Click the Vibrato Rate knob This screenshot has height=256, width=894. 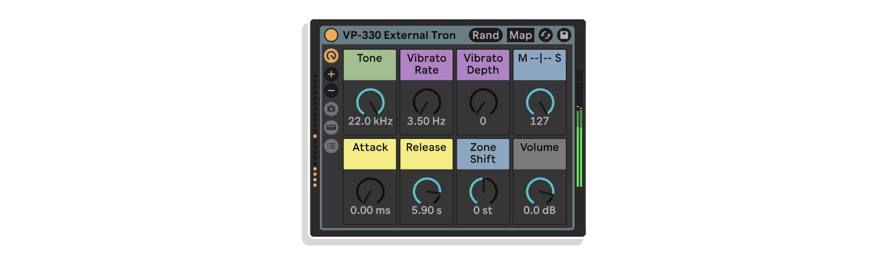[427, 102]
